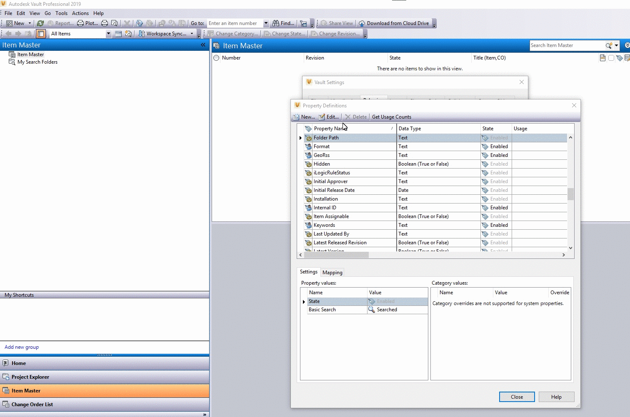
Task: Click the Enter an item number field
Action: pos(235,23)
